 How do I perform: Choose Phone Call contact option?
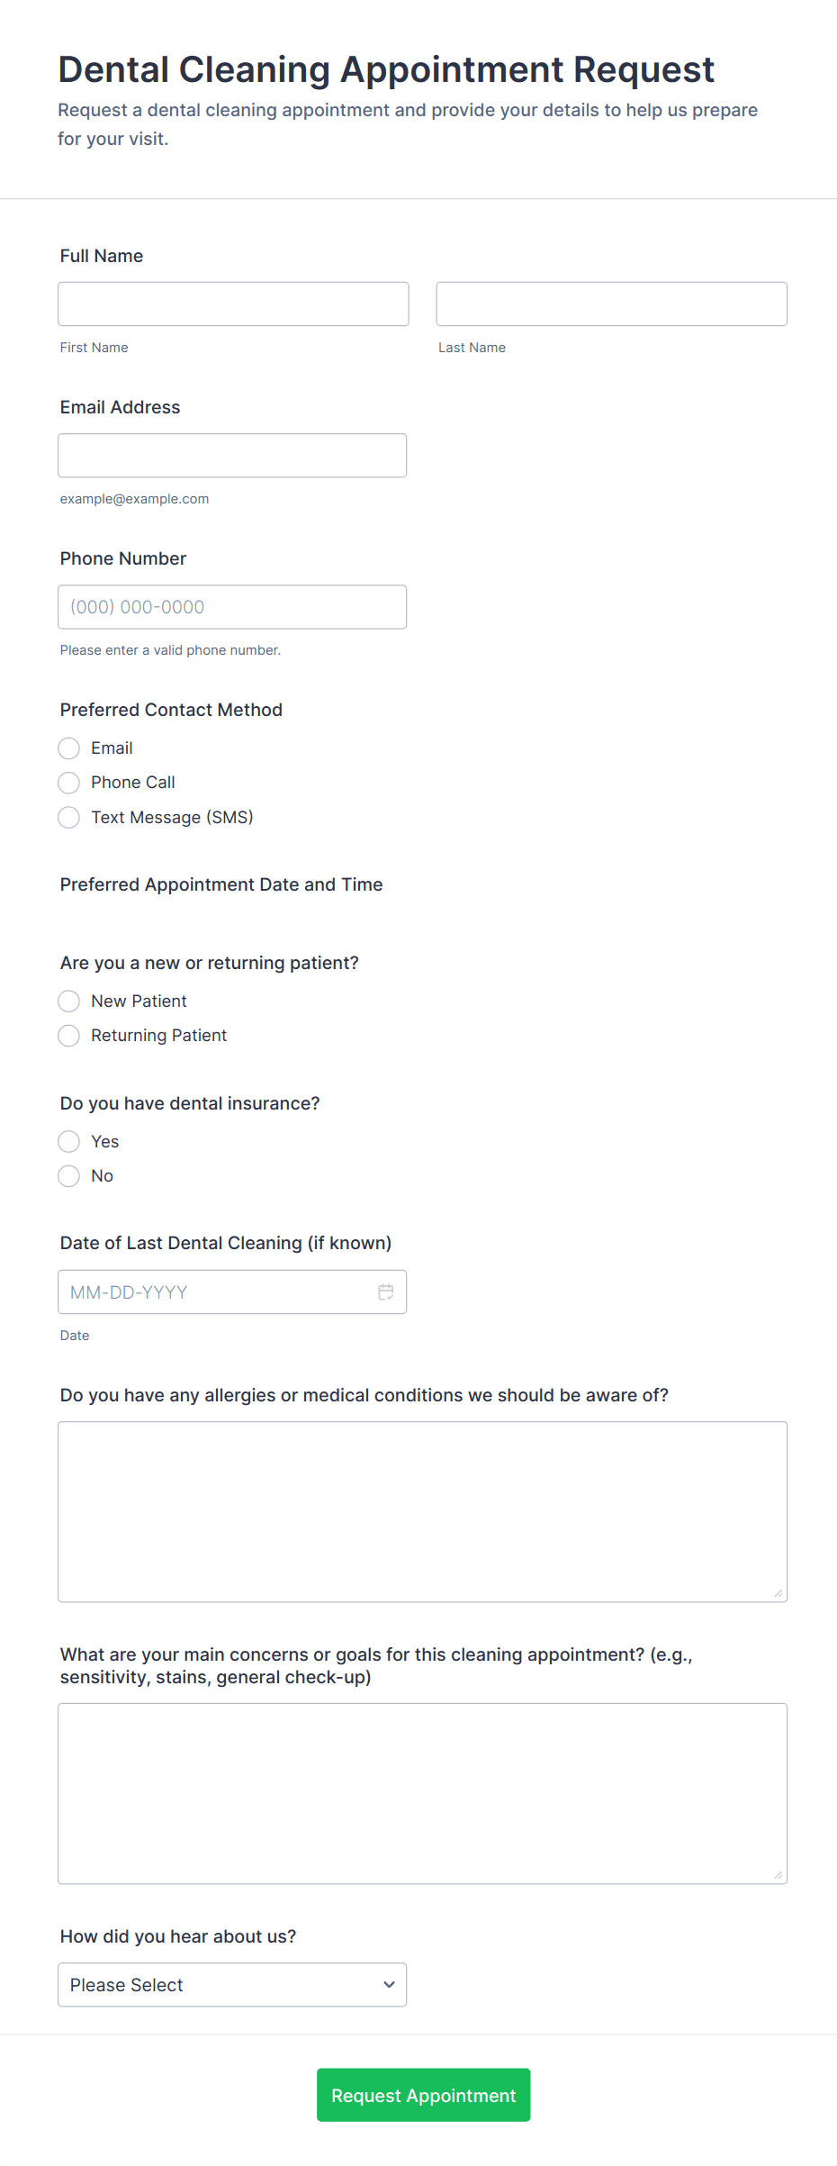tap(69, 783)
